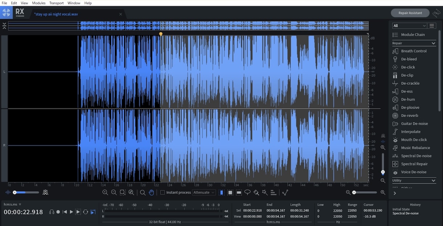Open the Spectral Repair module
443x226 pixels.
click(414, 164)
